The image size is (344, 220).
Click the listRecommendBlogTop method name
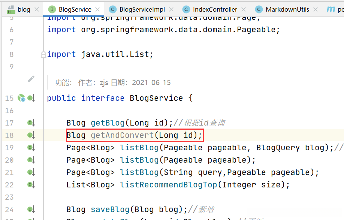169,185
